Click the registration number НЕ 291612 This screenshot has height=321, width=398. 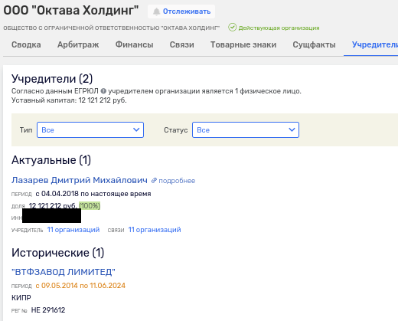48,310
